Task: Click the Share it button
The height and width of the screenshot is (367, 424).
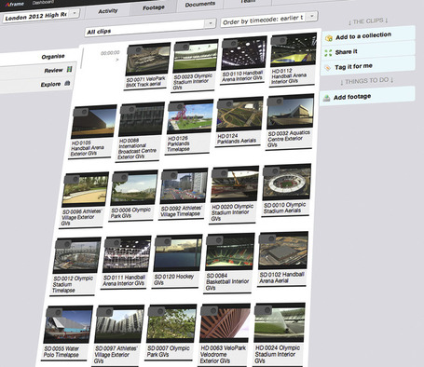Action: 368,50
